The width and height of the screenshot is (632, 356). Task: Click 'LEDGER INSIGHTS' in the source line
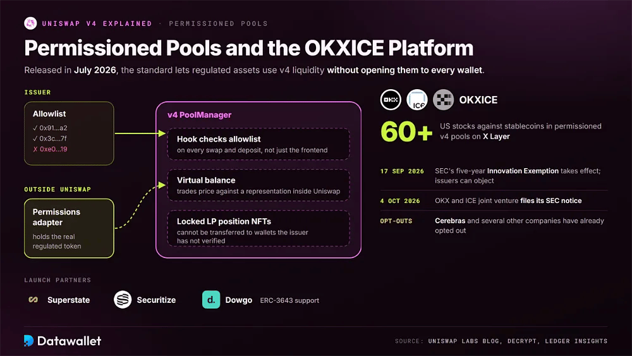tap(576, 341)
